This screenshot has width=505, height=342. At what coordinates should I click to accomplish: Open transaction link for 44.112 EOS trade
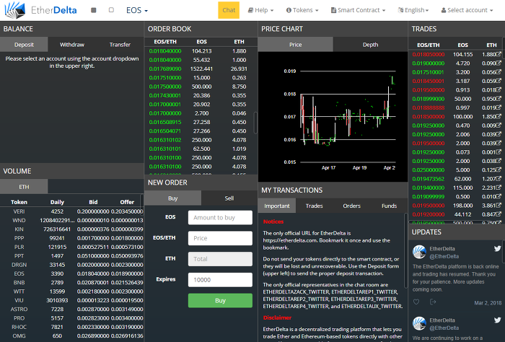[499, 214]
